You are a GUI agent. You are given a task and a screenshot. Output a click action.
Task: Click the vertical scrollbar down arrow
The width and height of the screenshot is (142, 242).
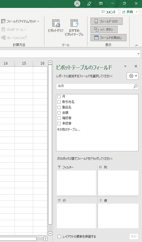50,233
